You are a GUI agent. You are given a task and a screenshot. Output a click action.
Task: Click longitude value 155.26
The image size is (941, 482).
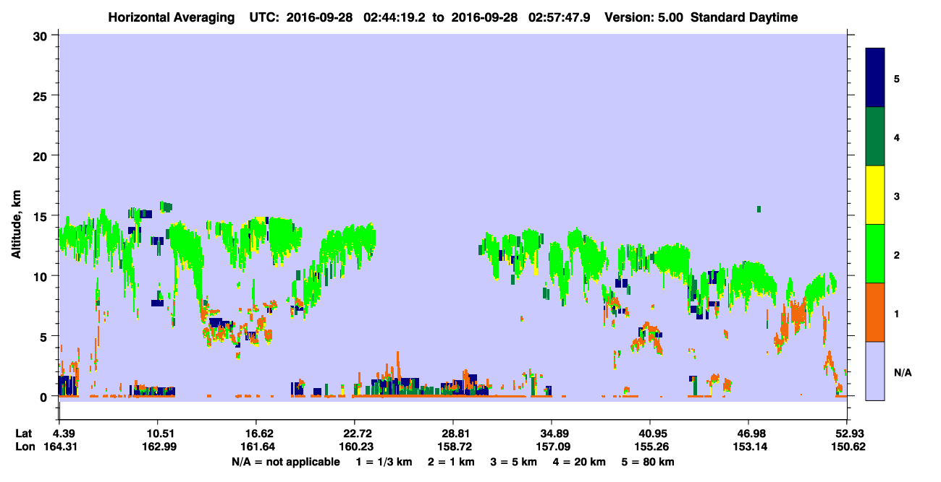coord(650,446)
